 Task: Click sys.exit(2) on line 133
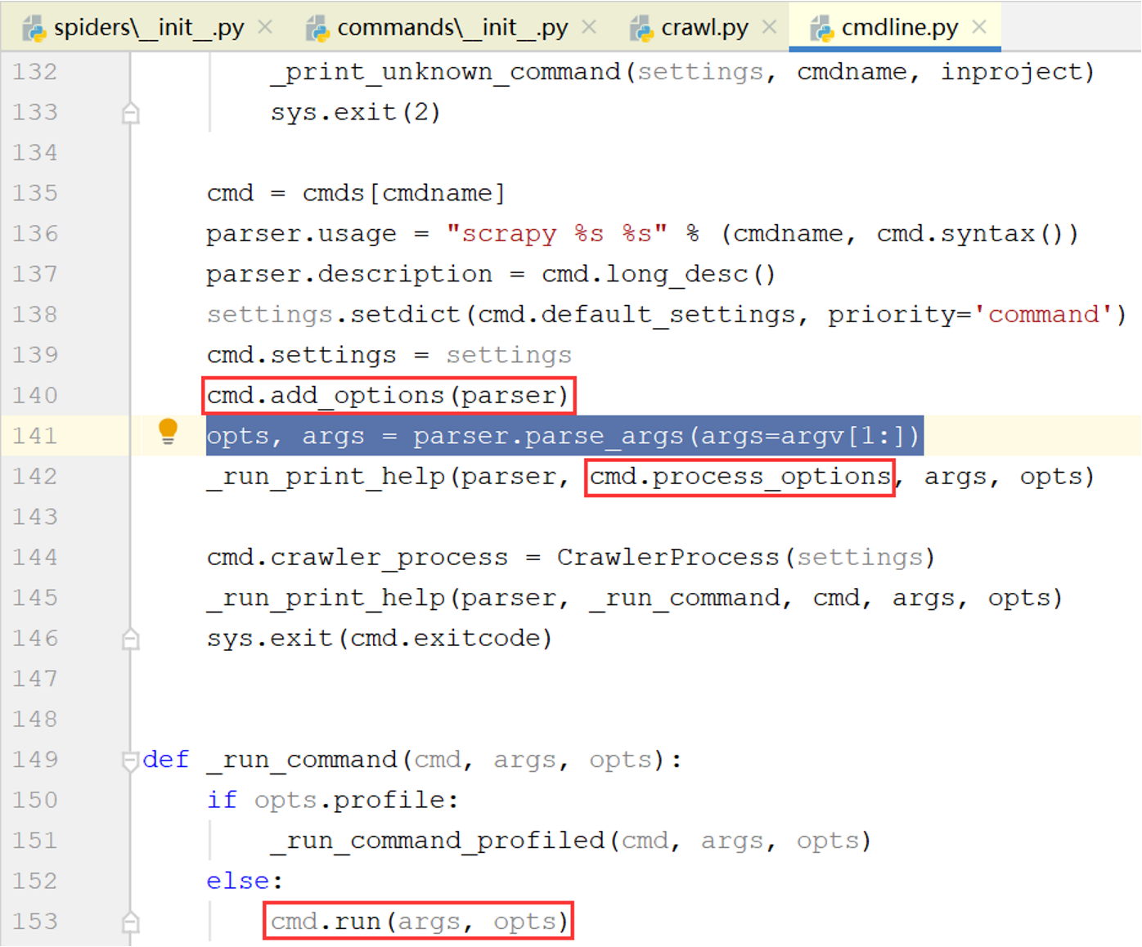(356, 112)
